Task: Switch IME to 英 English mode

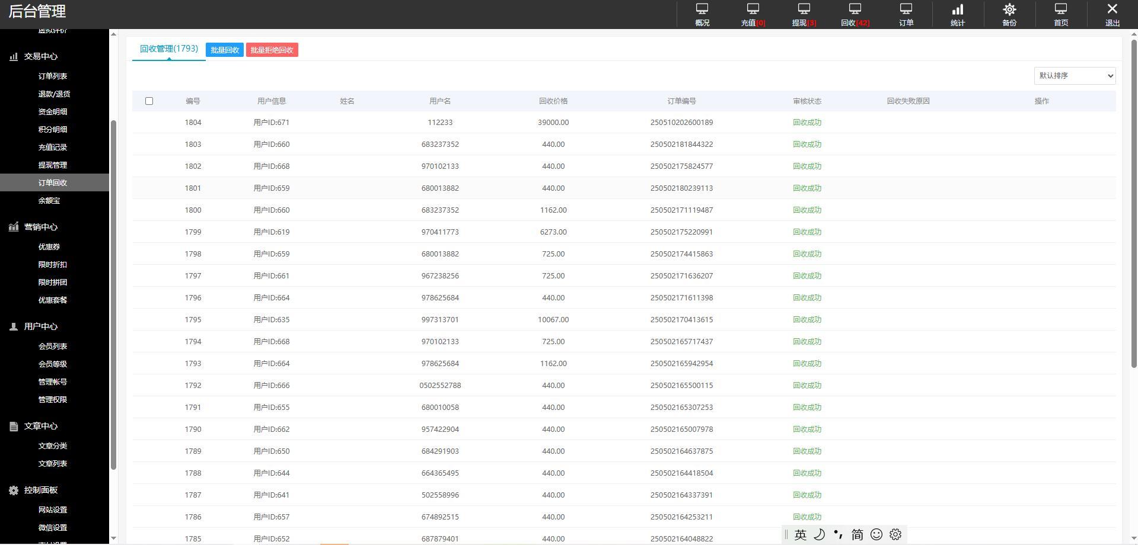Action: [801, 534]
